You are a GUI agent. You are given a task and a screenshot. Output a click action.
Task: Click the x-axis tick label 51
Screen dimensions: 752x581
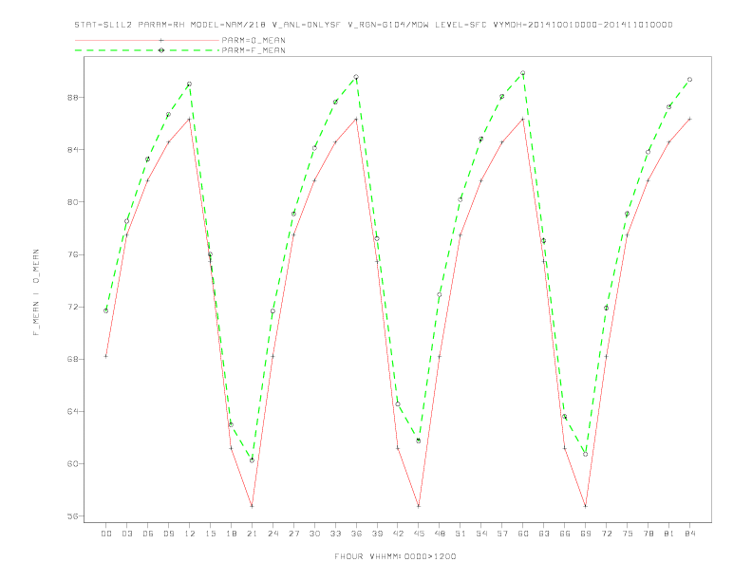461,534
